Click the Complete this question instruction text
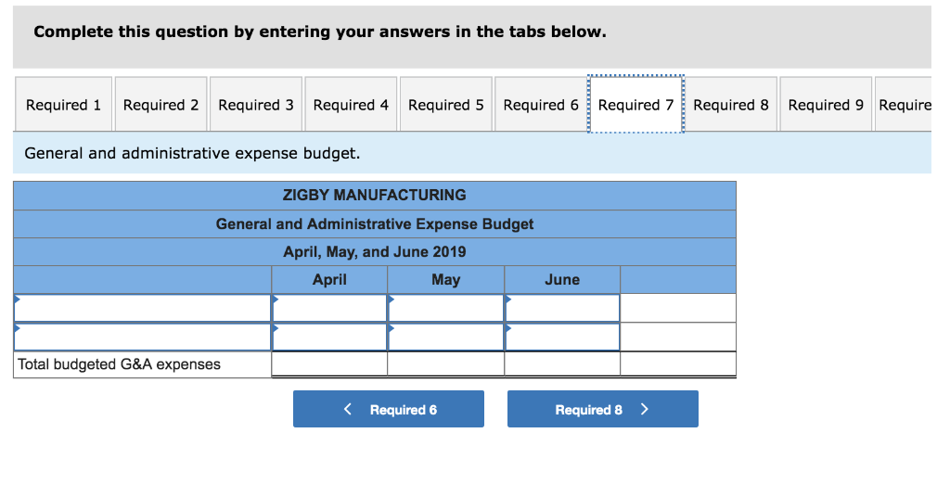Screen dimensions: 950x484 click(320, 32)
